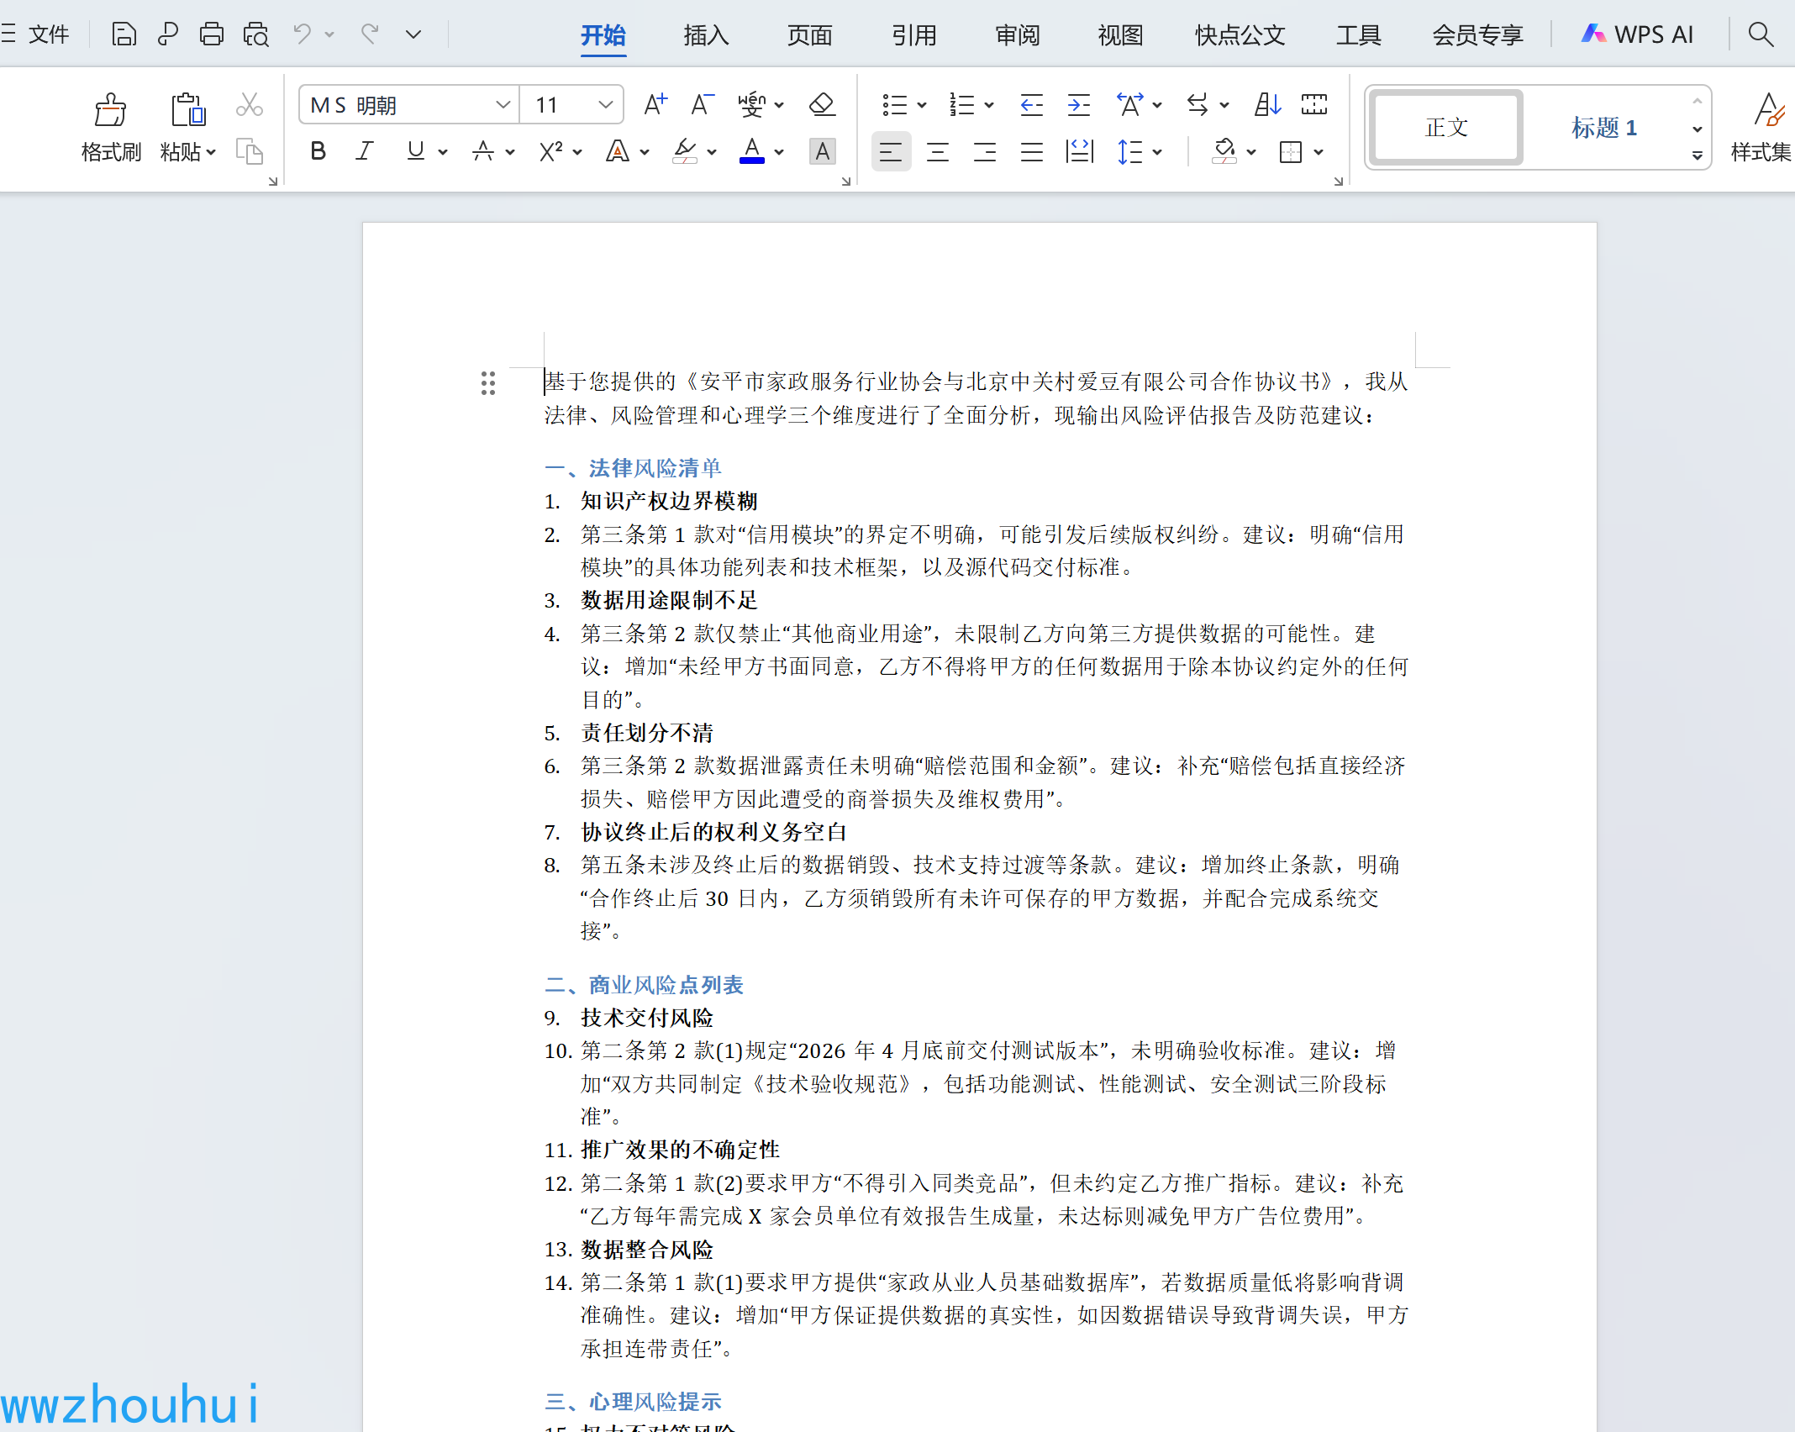Click the decrease indent icon

pyautogui.click(x=1031, y=105)
